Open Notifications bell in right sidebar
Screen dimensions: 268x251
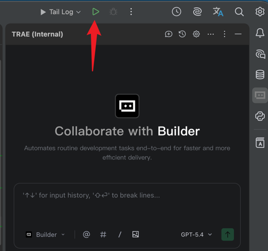coord(260,33)
